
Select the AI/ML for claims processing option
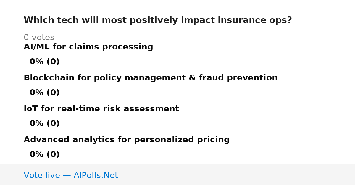[88, 47]
